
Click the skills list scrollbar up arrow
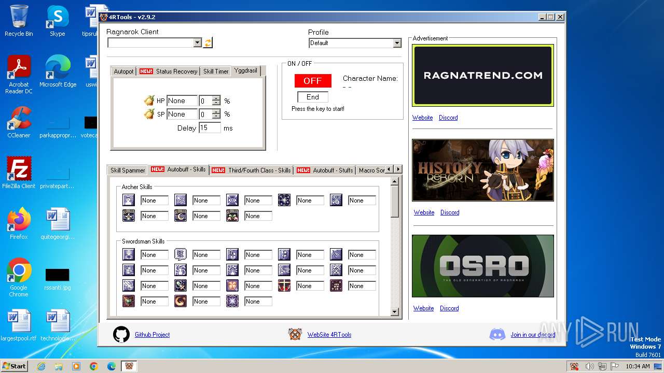pyautogui.click(x=395, y=181)
